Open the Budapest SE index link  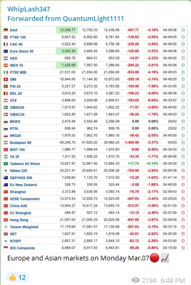[21, 143]
